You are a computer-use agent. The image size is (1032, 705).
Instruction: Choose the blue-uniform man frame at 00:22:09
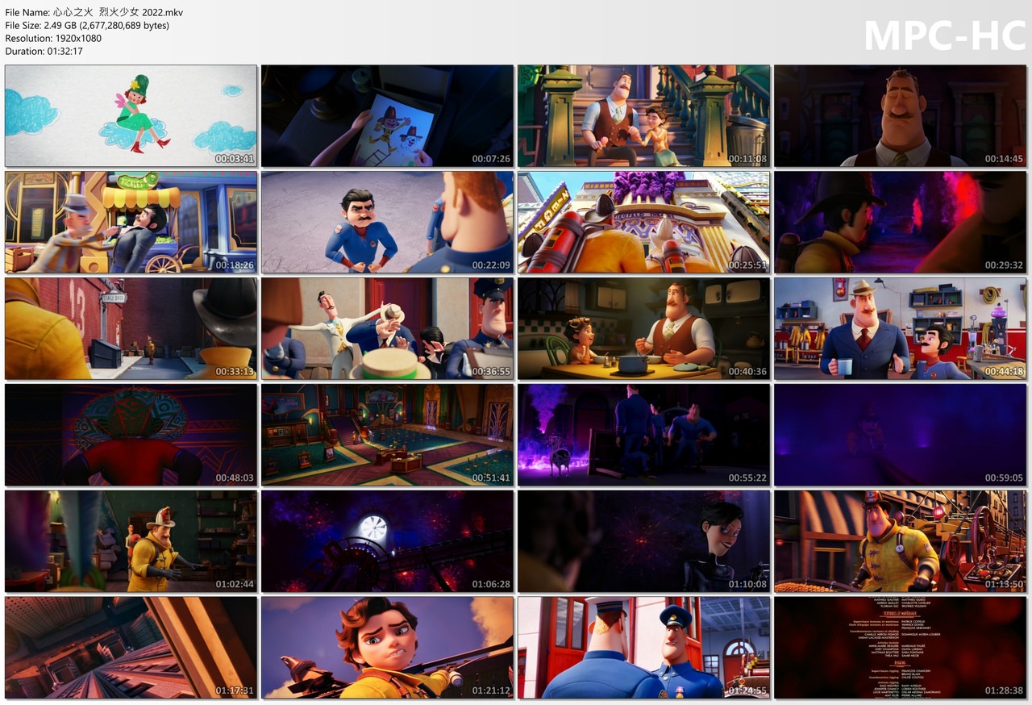(x=387, y=222)
